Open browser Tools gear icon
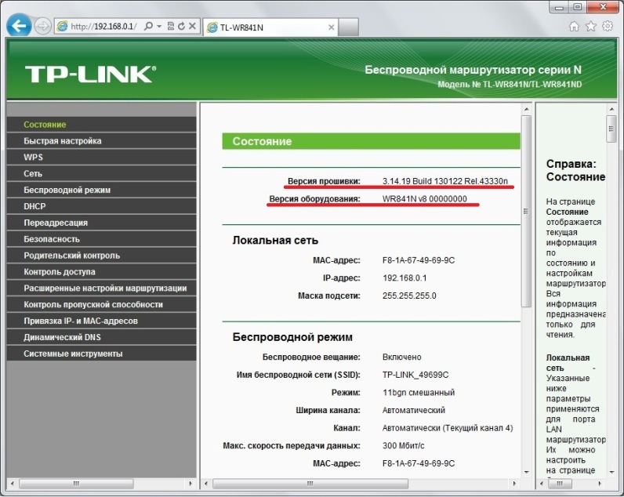The image size is (624, 497). click(x=608, y=27)
